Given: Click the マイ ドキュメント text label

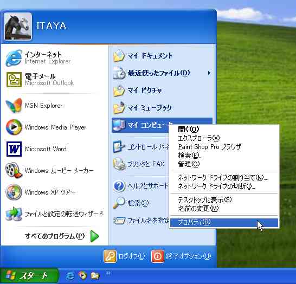Looking at the screenshot, I should pyautogui.click(x=150, y=56).
